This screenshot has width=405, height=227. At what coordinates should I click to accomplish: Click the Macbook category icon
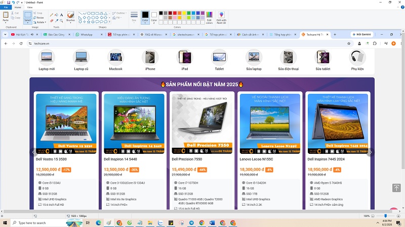tap(115, 57)
